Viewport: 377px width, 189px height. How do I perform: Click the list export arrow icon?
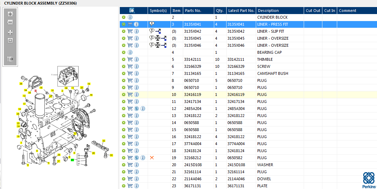pyautogui.click(x=10, y=59)
